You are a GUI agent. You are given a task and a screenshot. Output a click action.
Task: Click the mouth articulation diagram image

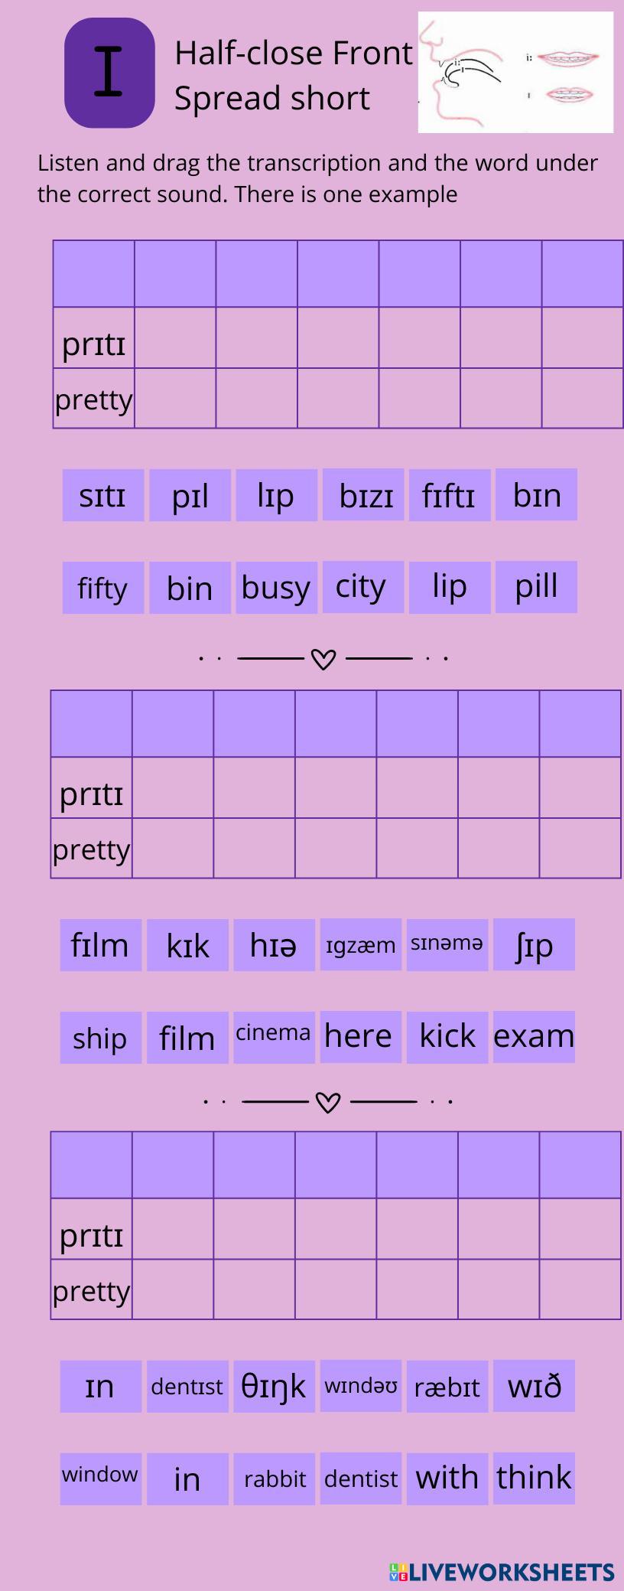(515, 73)
